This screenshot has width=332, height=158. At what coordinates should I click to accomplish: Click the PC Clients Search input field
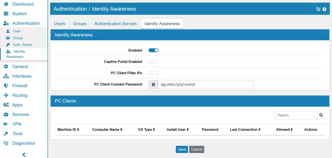pyautogui.click(x=296, y=115)
